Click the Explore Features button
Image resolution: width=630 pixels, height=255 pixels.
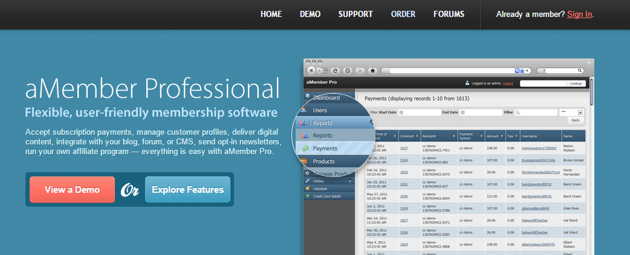pos(187,190)
